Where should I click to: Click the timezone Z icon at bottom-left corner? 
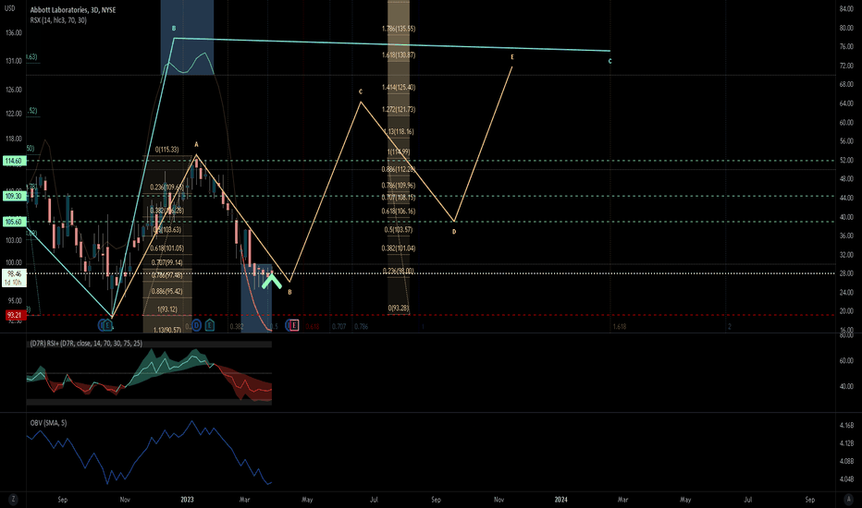click(13, 499)
